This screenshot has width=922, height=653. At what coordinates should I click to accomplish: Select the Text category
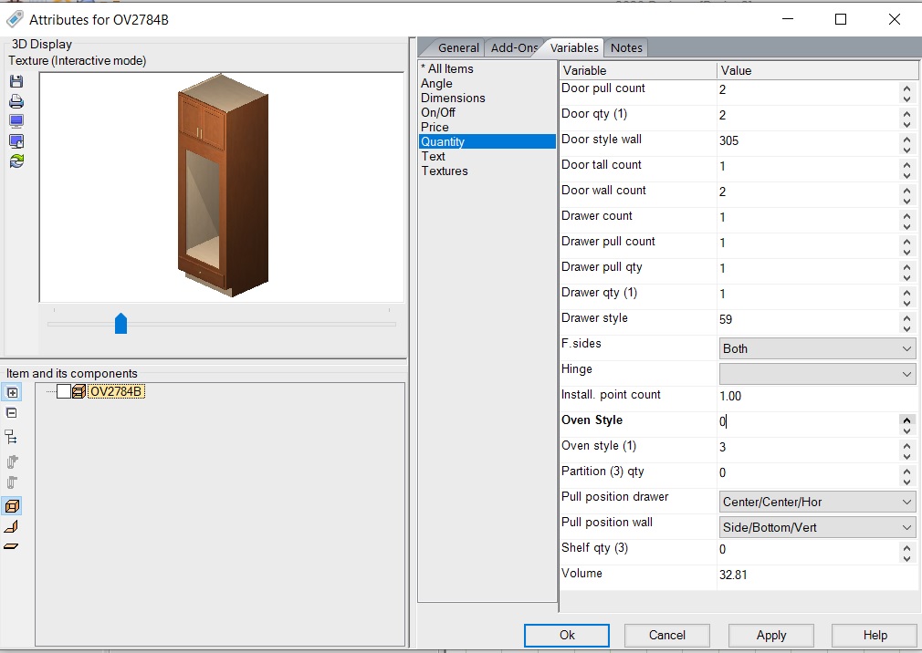[433, 156]
